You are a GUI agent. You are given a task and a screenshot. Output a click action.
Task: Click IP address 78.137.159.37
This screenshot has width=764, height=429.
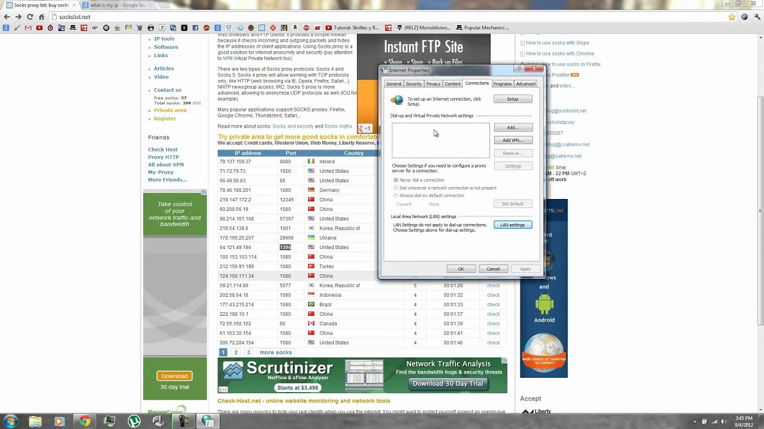[235, 161]
